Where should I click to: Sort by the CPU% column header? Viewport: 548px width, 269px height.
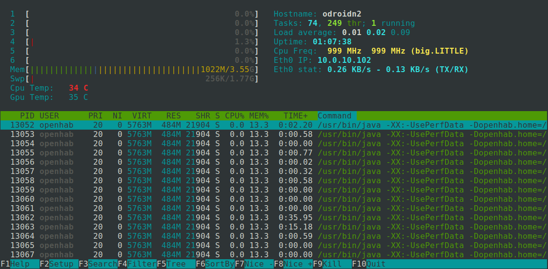pyautogui.click(x=234, y=115)
